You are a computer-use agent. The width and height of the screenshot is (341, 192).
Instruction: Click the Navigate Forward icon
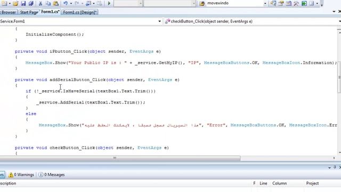pyautogui.click(x=100, y=3)
